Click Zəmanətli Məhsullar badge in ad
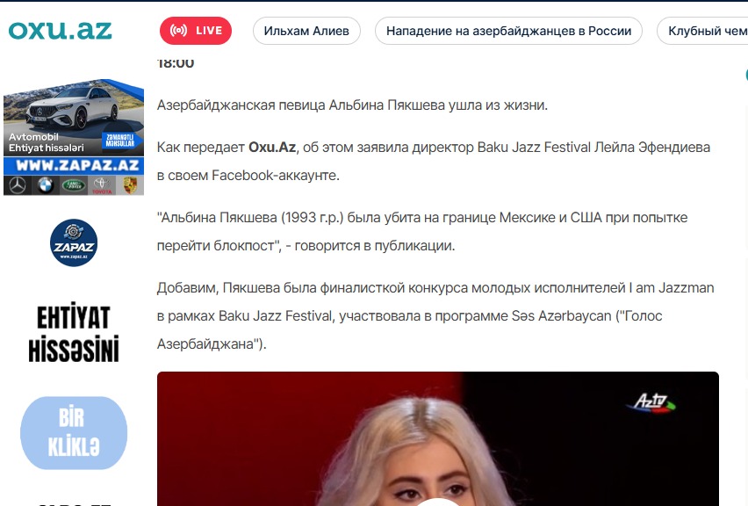Image resolution: width=748 pixels, height=506 pixels. point(119,140)
